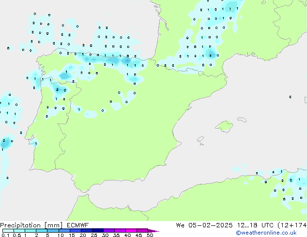This screenshot has width=307, height=237.
Task: Click the legend scale label "35"
Action: tap(116, 235)
